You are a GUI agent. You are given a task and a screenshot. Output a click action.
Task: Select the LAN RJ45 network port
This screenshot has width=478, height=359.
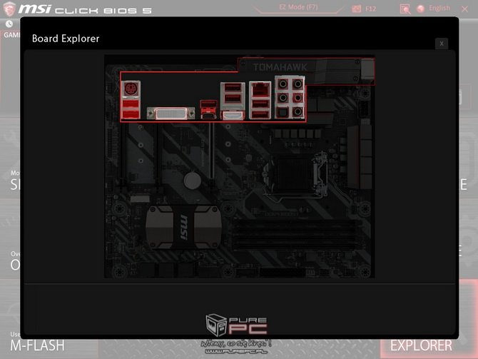click(260, 90)
